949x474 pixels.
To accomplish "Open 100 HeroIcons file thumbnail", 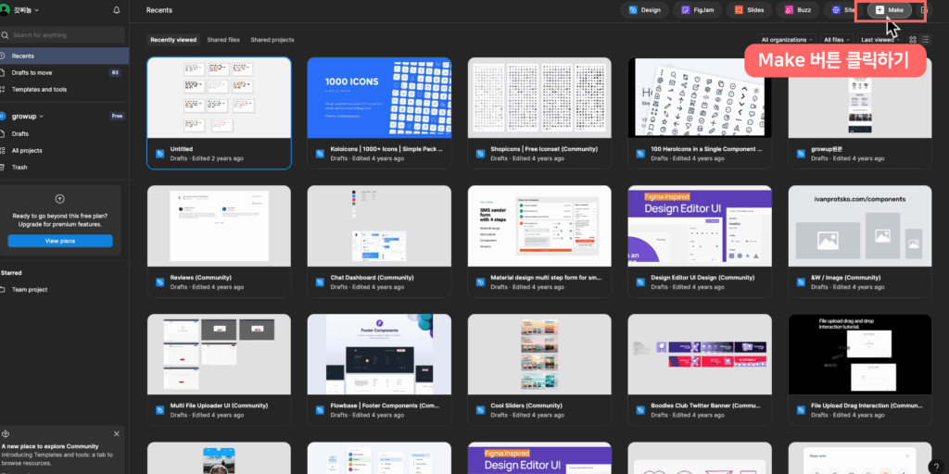I will click(700, 97).
